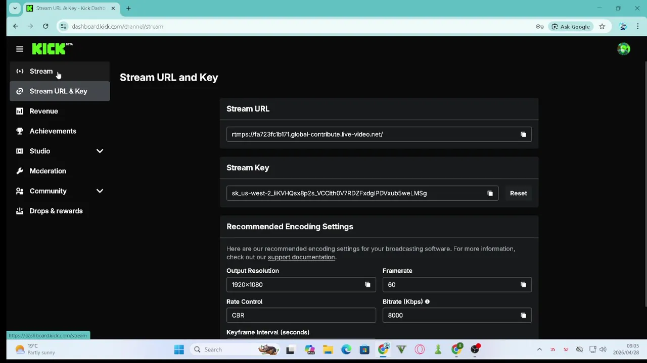This screenshot has width=647, height=363.
Task: Open the support documentation link
Action: point(301,257)
